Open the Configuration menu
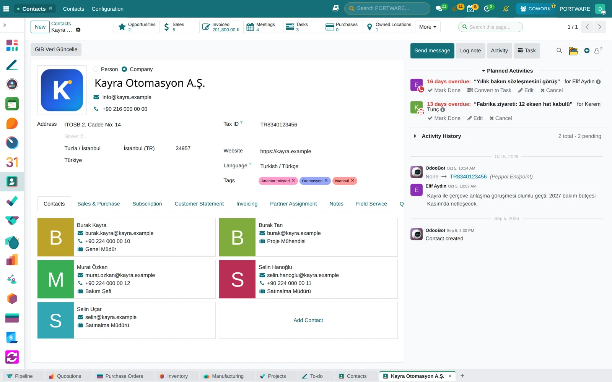 (107, 9)
